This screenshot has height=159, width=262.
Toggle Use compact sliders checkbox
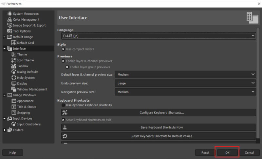(x=63, y=49)
